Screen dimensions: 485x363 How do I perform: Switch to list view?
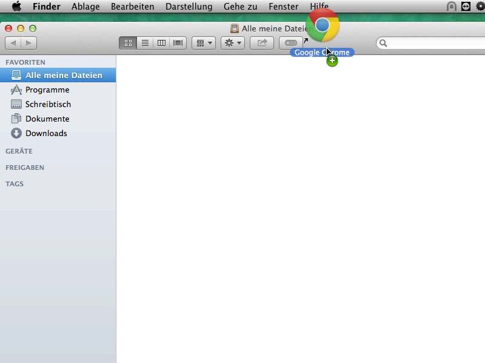(145, 43)
